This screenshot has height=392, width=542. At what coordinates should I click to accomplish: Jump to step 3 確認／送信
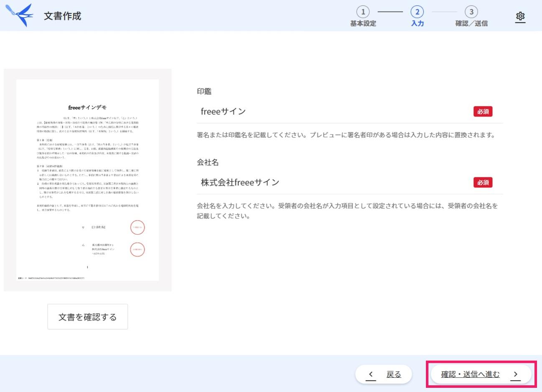471,17
